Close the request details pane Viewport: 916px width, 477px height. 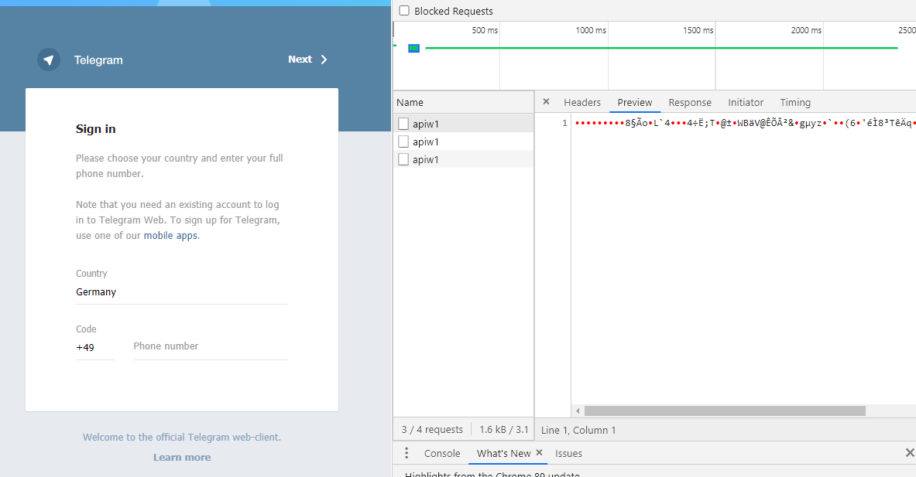click(x=546, y=101)
